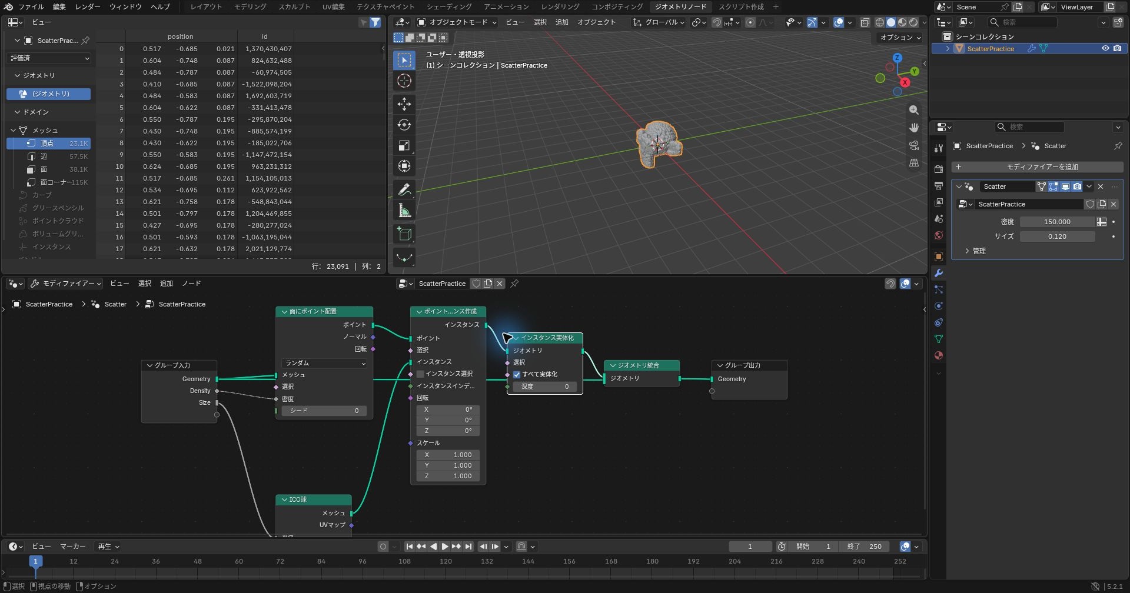Jump to end frame button
Screen dimensions: 1130x593
[468, 547]
